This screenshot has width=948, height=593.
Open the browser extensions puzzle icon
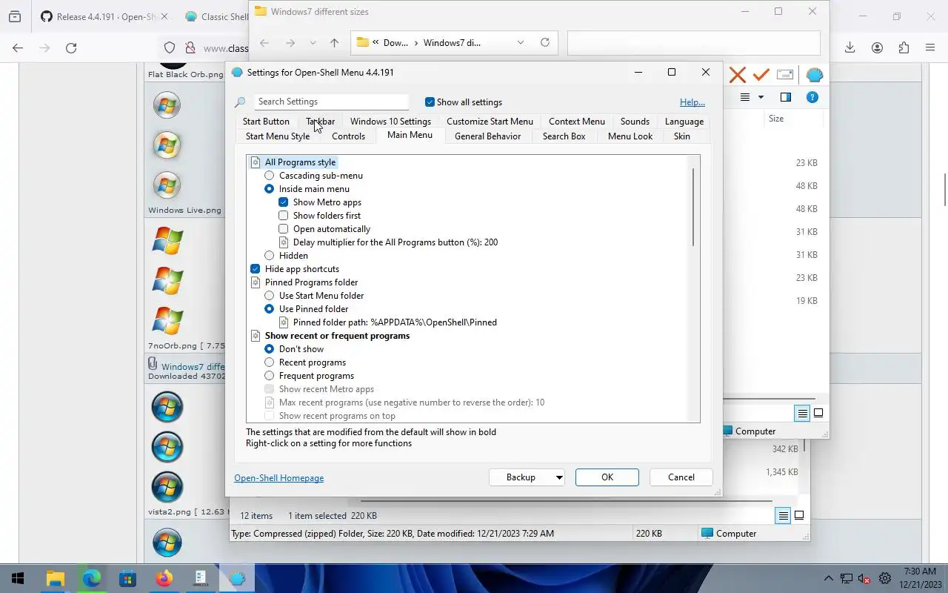904,47
